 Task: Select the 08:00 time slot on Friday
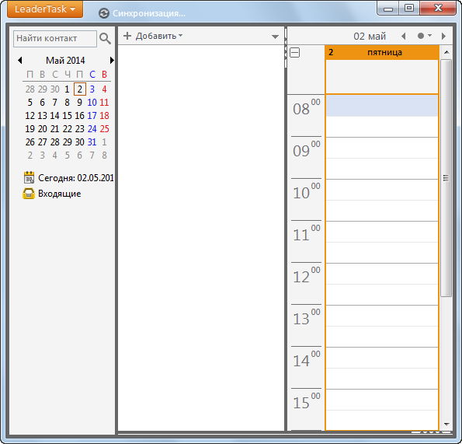pyautogui.click(x=382, y=106)
